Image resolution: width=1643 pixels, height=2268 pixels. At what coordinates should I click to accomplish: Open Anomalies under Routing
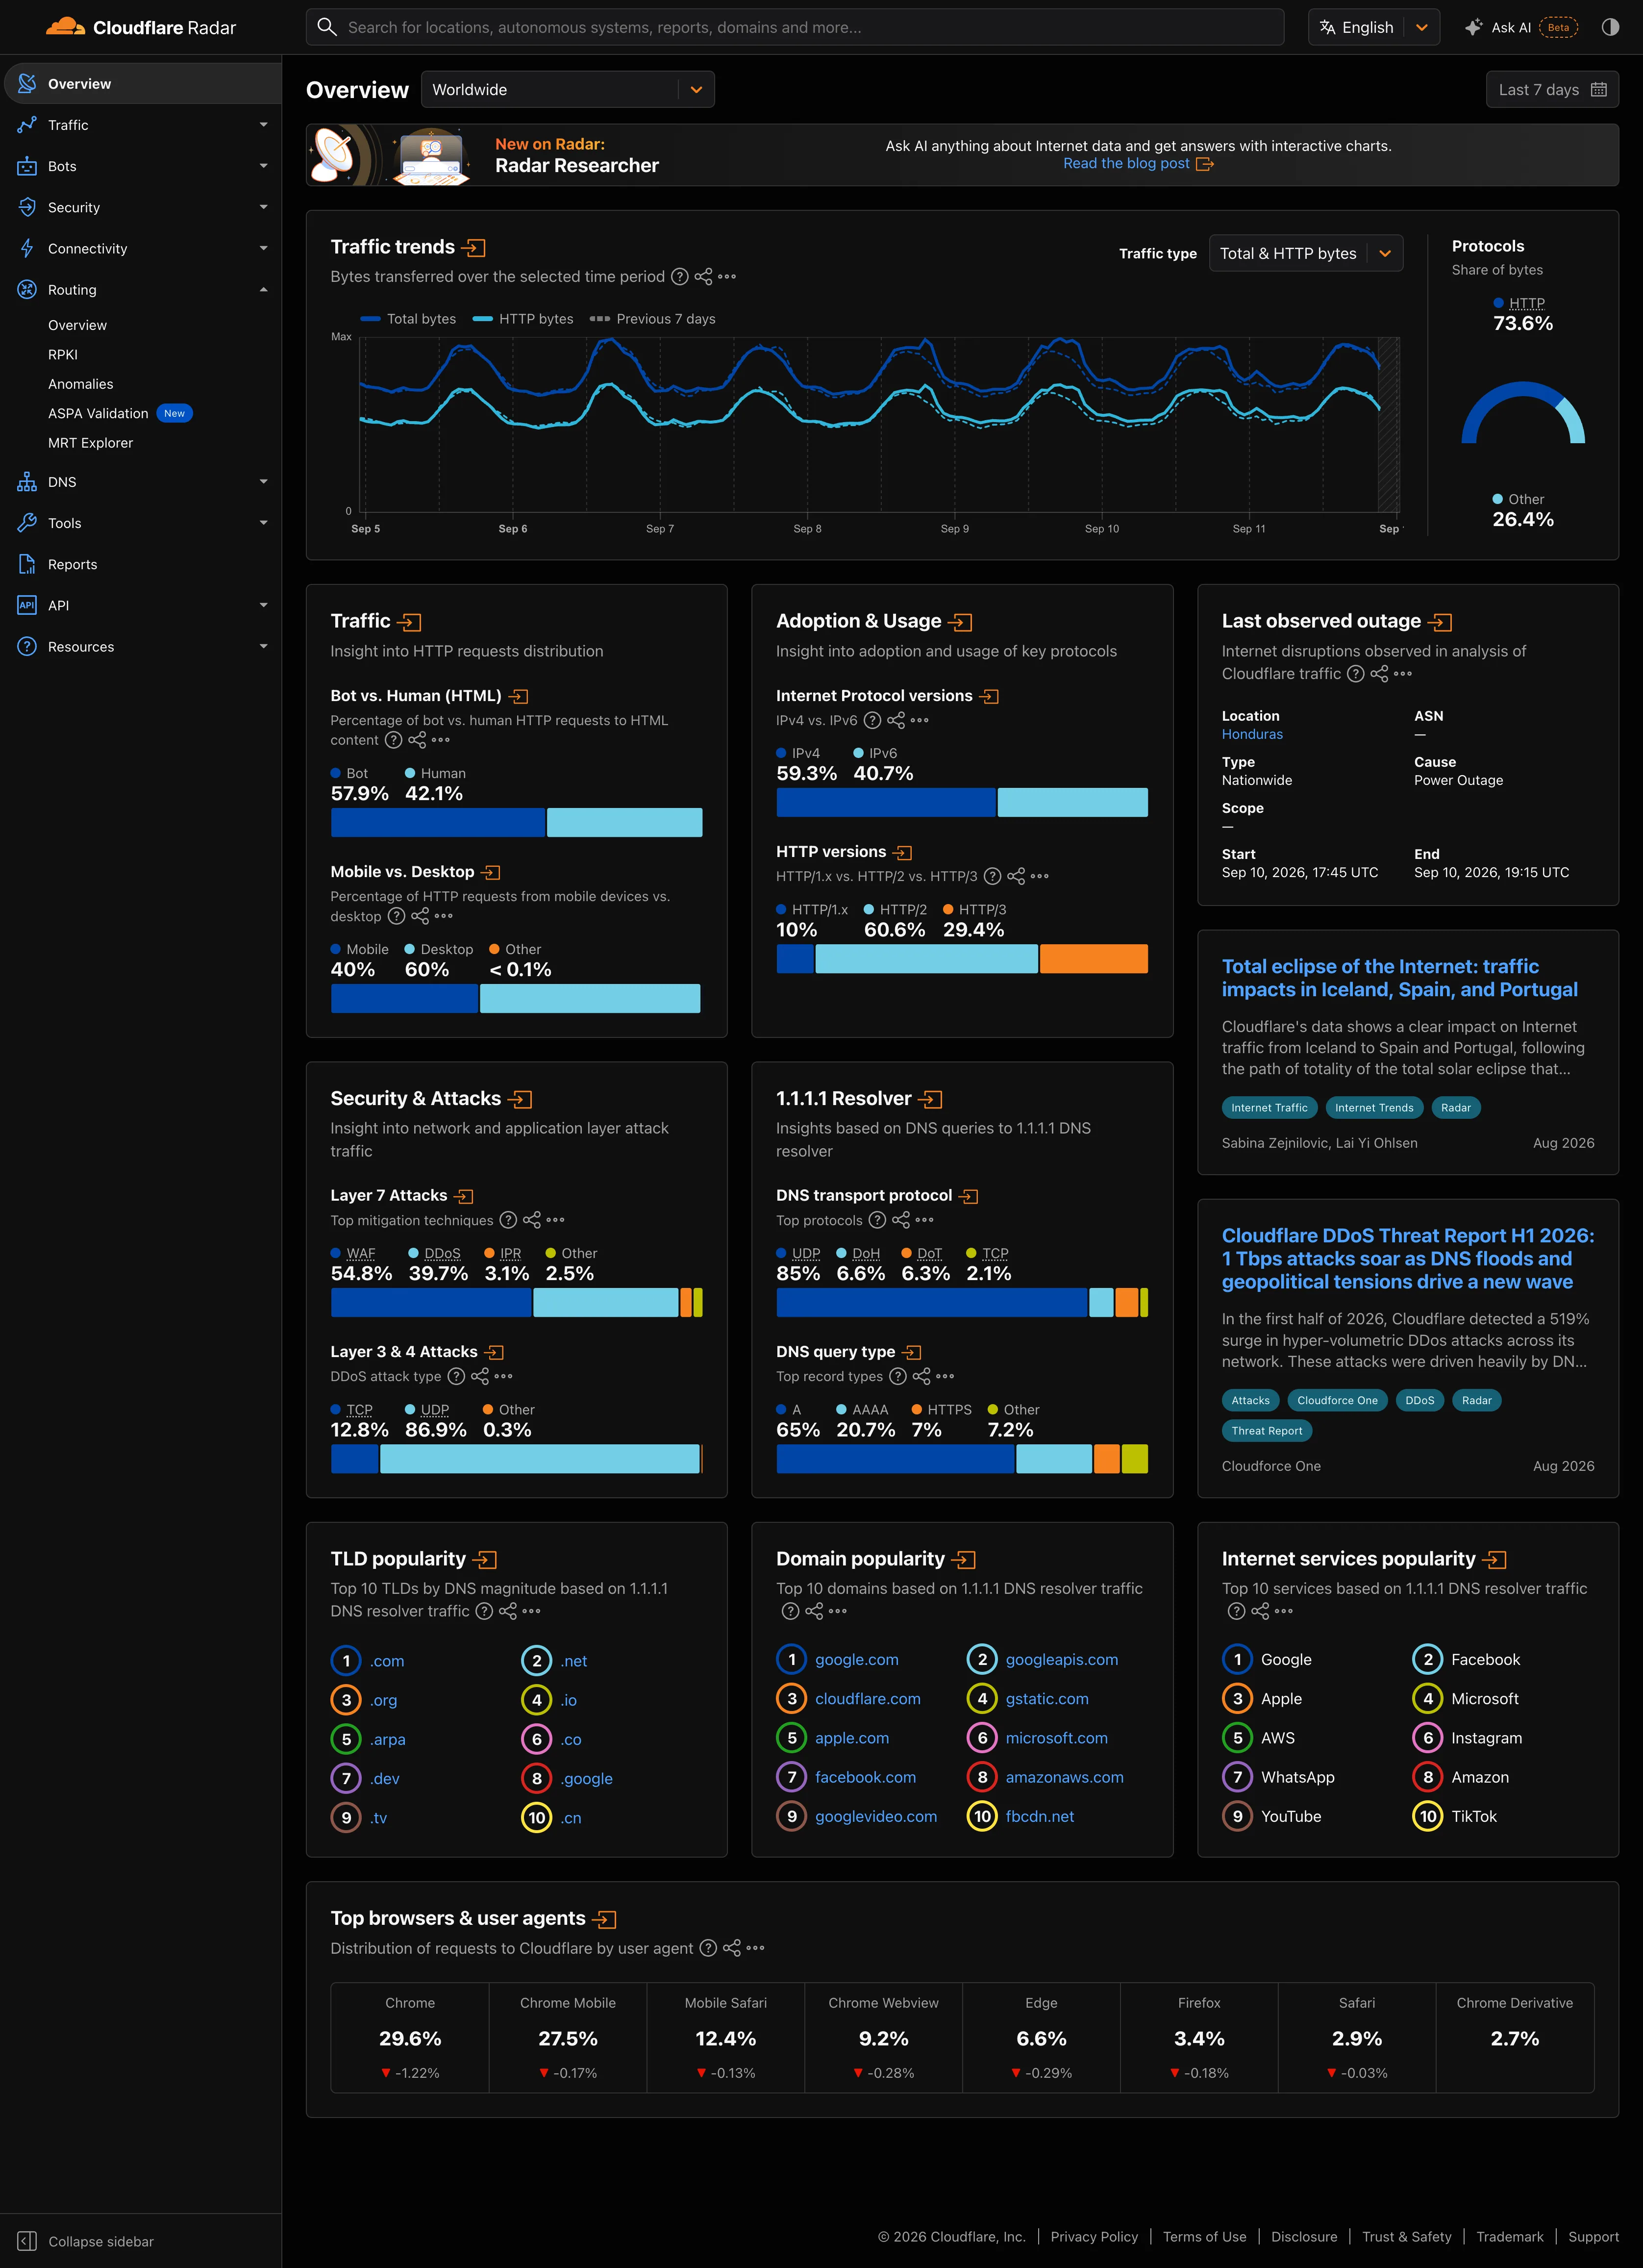tap(81, 384)
